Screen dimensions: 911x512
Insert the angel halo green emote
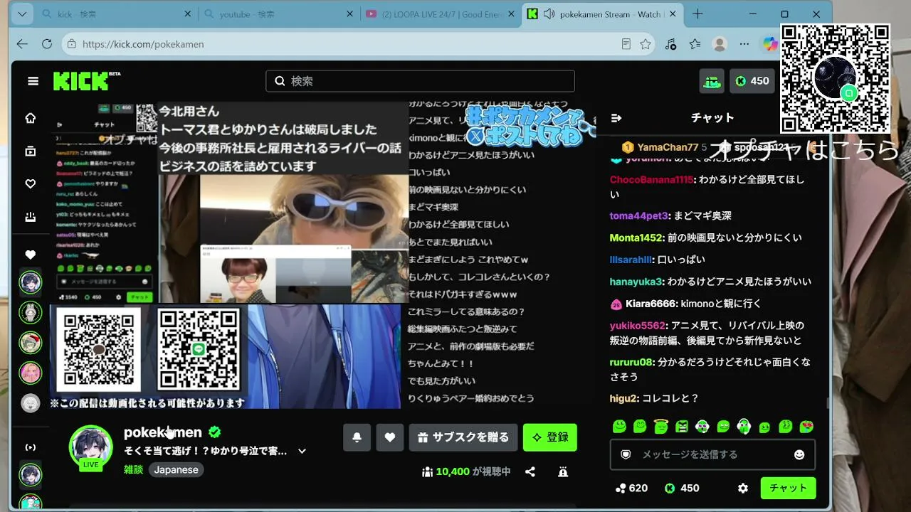660,427
